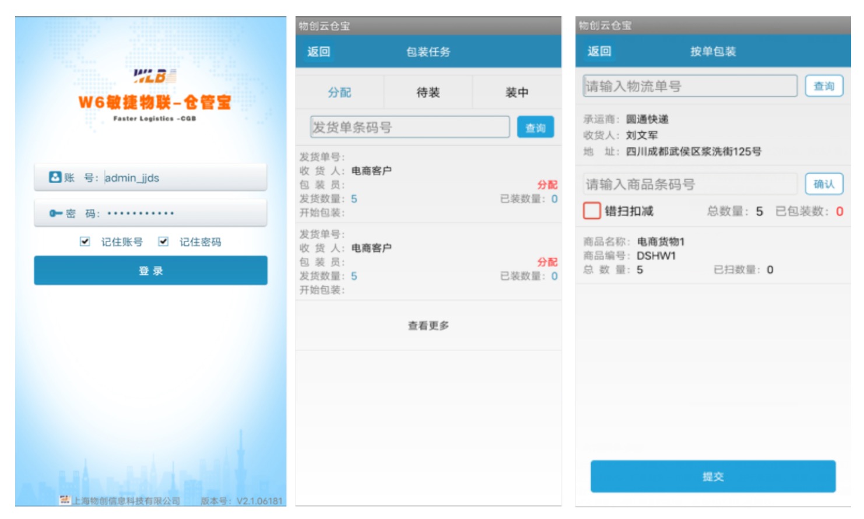Open the 装中 tab
The height and width of the screenshot is (519, 864).
pos(517,92)
